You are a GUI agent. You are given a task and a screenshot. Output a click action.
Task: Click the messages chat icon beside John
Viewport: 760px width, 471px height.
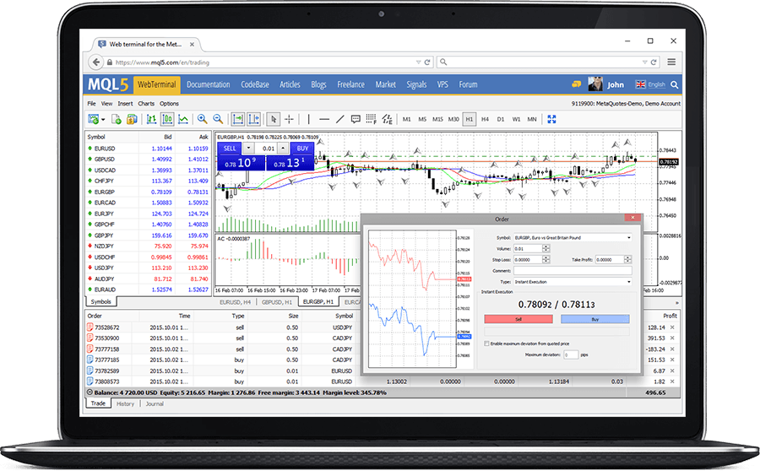[576, 84]
